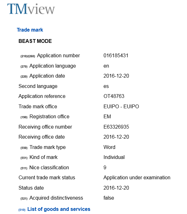
Task: Select the Registration office value EM
Action: [107, 117]
